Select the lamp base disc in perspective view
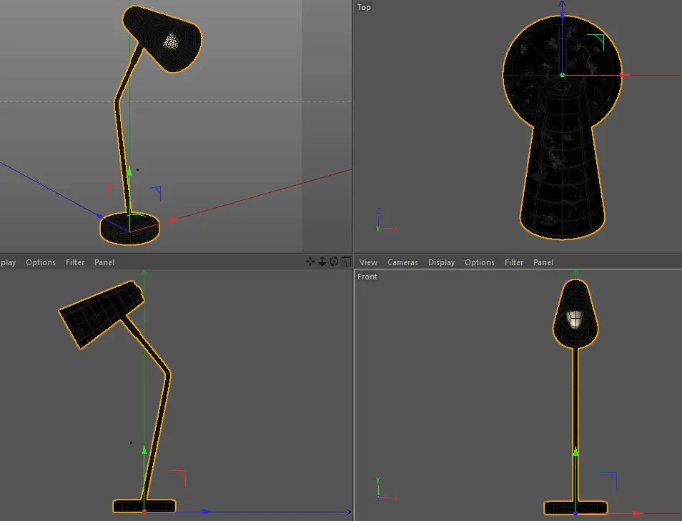The height and width of the screenshot is (521, 682). tap(129, 229)
